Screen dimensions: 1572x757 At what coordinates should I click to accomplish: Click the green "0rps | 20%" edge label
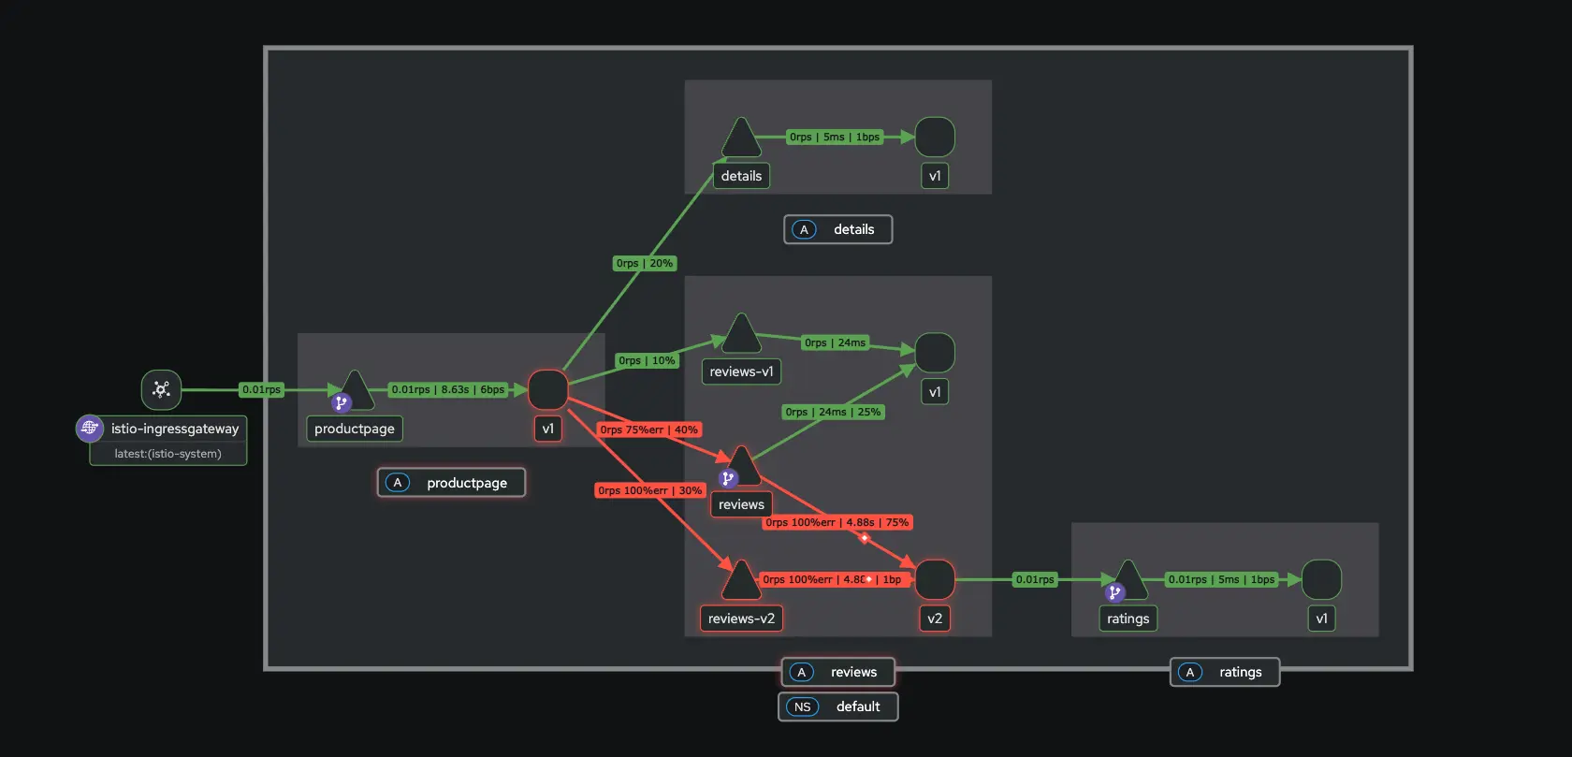(x=644, y=263)
